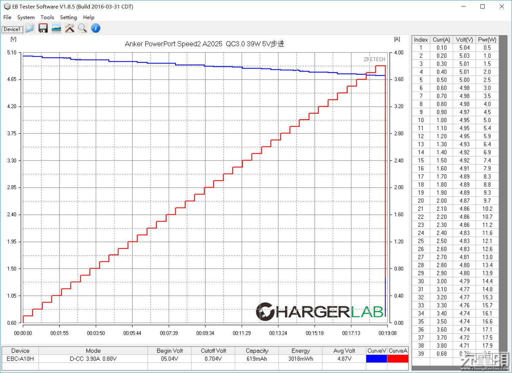
Task: Select the 0.68 current cell in row 39
Action: point(441,354)
